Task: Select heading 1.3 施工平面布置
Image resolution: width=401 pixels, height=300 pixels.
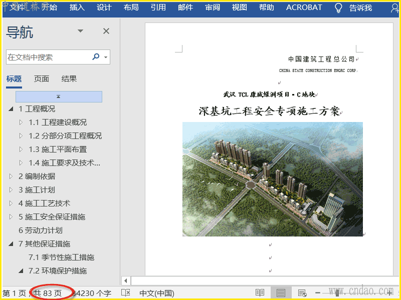Action: pyautogui.click(x=58, y=149)
